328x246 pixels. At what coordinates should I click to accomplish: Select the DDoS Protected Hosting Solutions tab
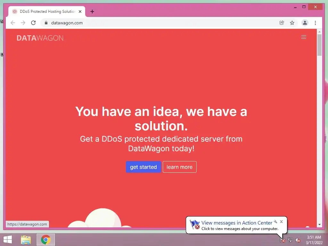[47, 12]
